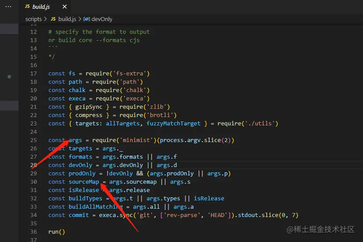Click 'isRelease' variable on line 31
The width and height of the screenshot is (363, 242).
[84, 190]
